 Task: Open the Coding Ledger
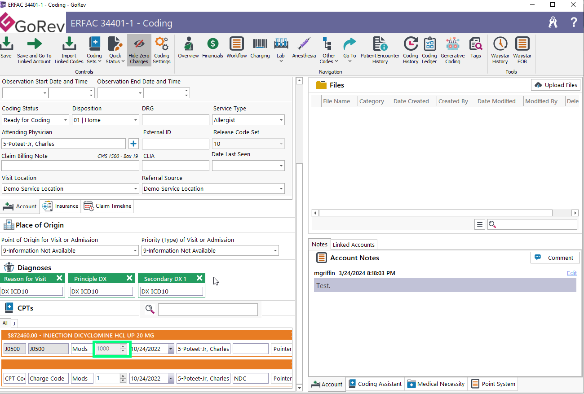[x=429, y=50]
